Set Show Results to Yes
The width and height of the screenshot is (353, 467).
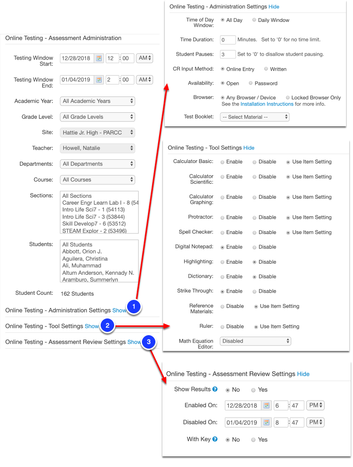[253, 390]
